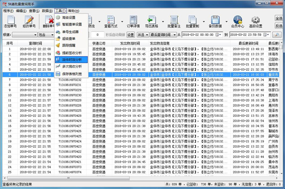Screen dimensions: 285x189
Task: Open the 编辑(E) menu
Action: pyautogui.click(x=21, y=11)
